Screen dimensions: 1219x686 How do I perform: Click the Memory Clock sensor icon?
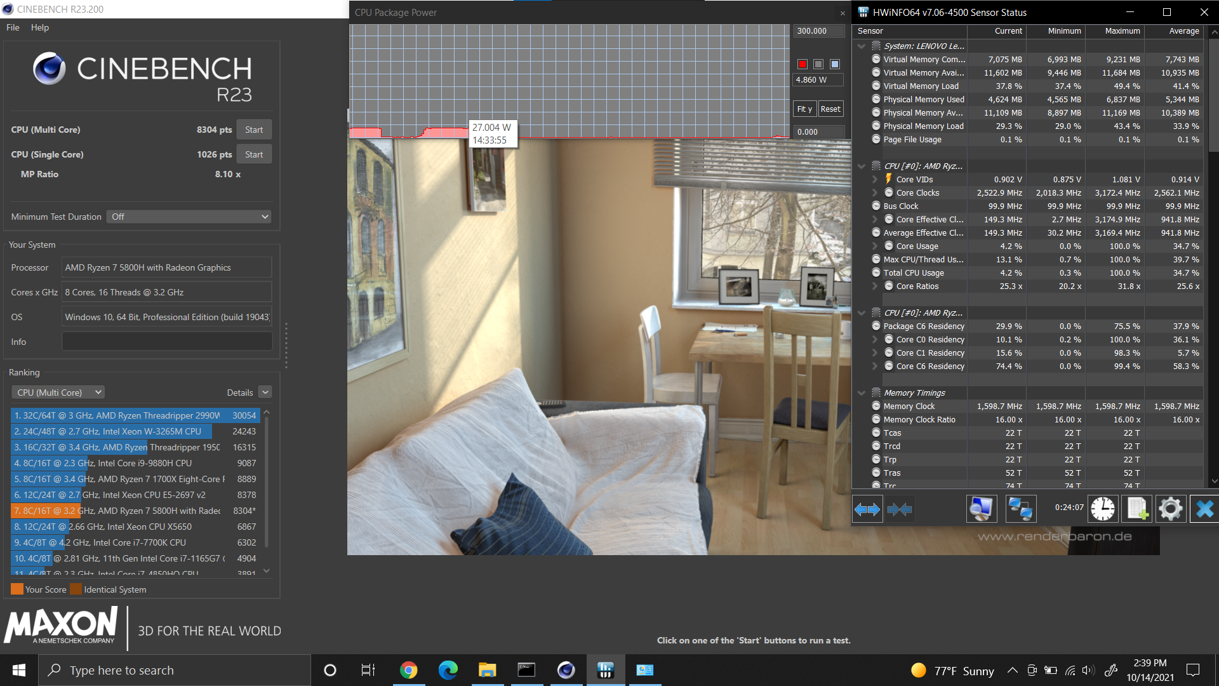876,406
